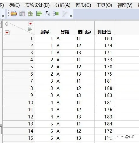Viewport: 139px width, 143px height.
Task: Click the grayed-out pencil toolbar icon
Action: [65, 14]
